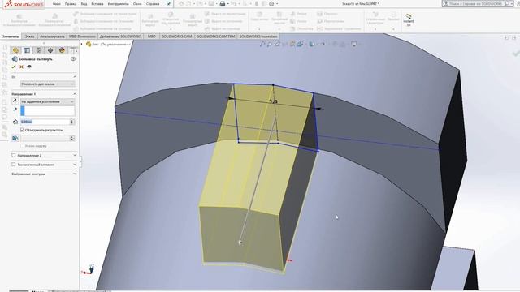Switch to the PropertyManager tab
The image size is (520, 292).
tap(27, 50)
